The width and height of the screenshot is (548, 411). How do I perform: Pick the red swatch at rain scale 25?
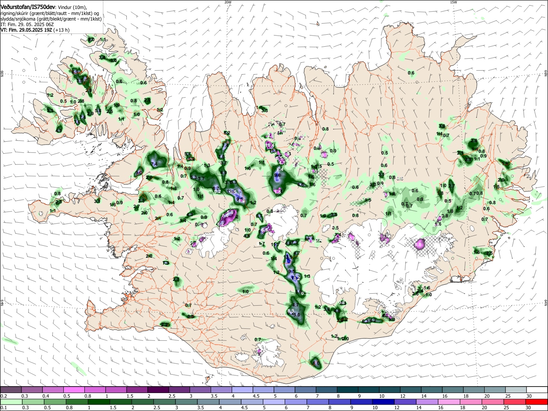click(515, 402)
